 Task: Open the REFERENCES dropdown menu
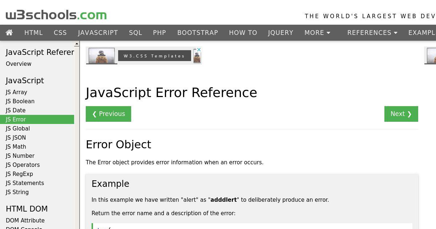click(372, 33)
